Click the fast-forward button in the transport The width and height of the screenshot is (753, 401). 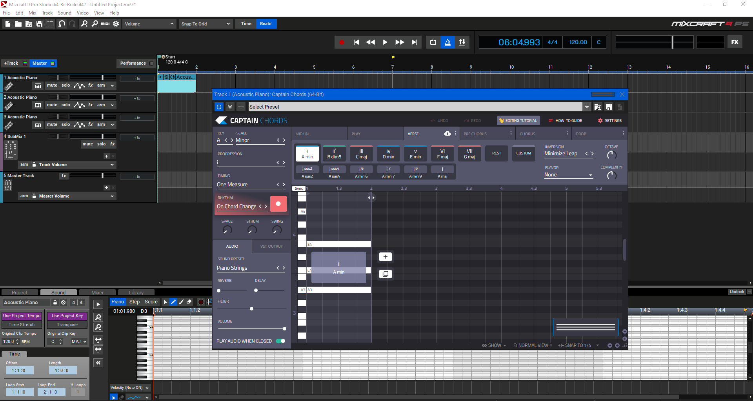point(400,42)
